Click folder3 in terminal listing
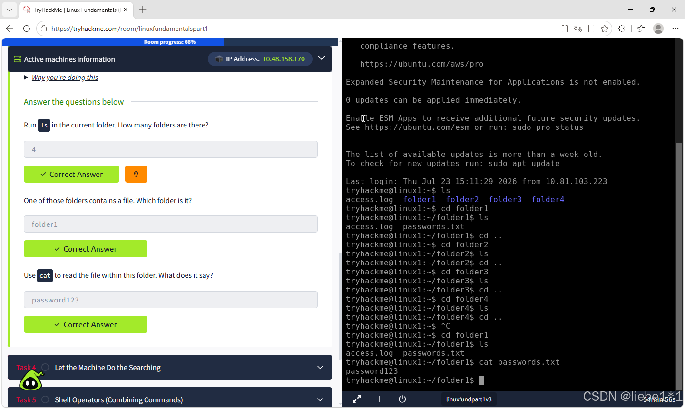 505,200
